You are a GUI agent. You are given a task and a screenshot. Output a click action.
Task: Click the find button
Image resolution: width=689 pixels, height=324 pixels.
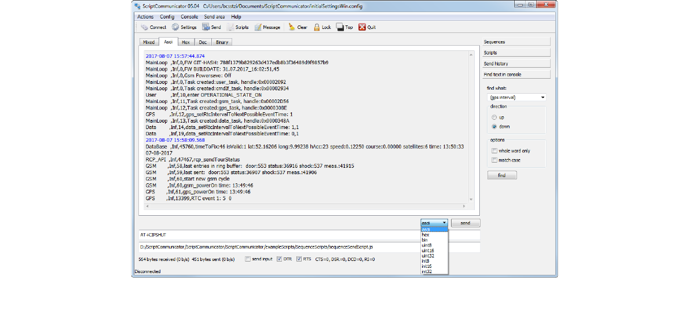pyautogui.click(x=502, y=175)
